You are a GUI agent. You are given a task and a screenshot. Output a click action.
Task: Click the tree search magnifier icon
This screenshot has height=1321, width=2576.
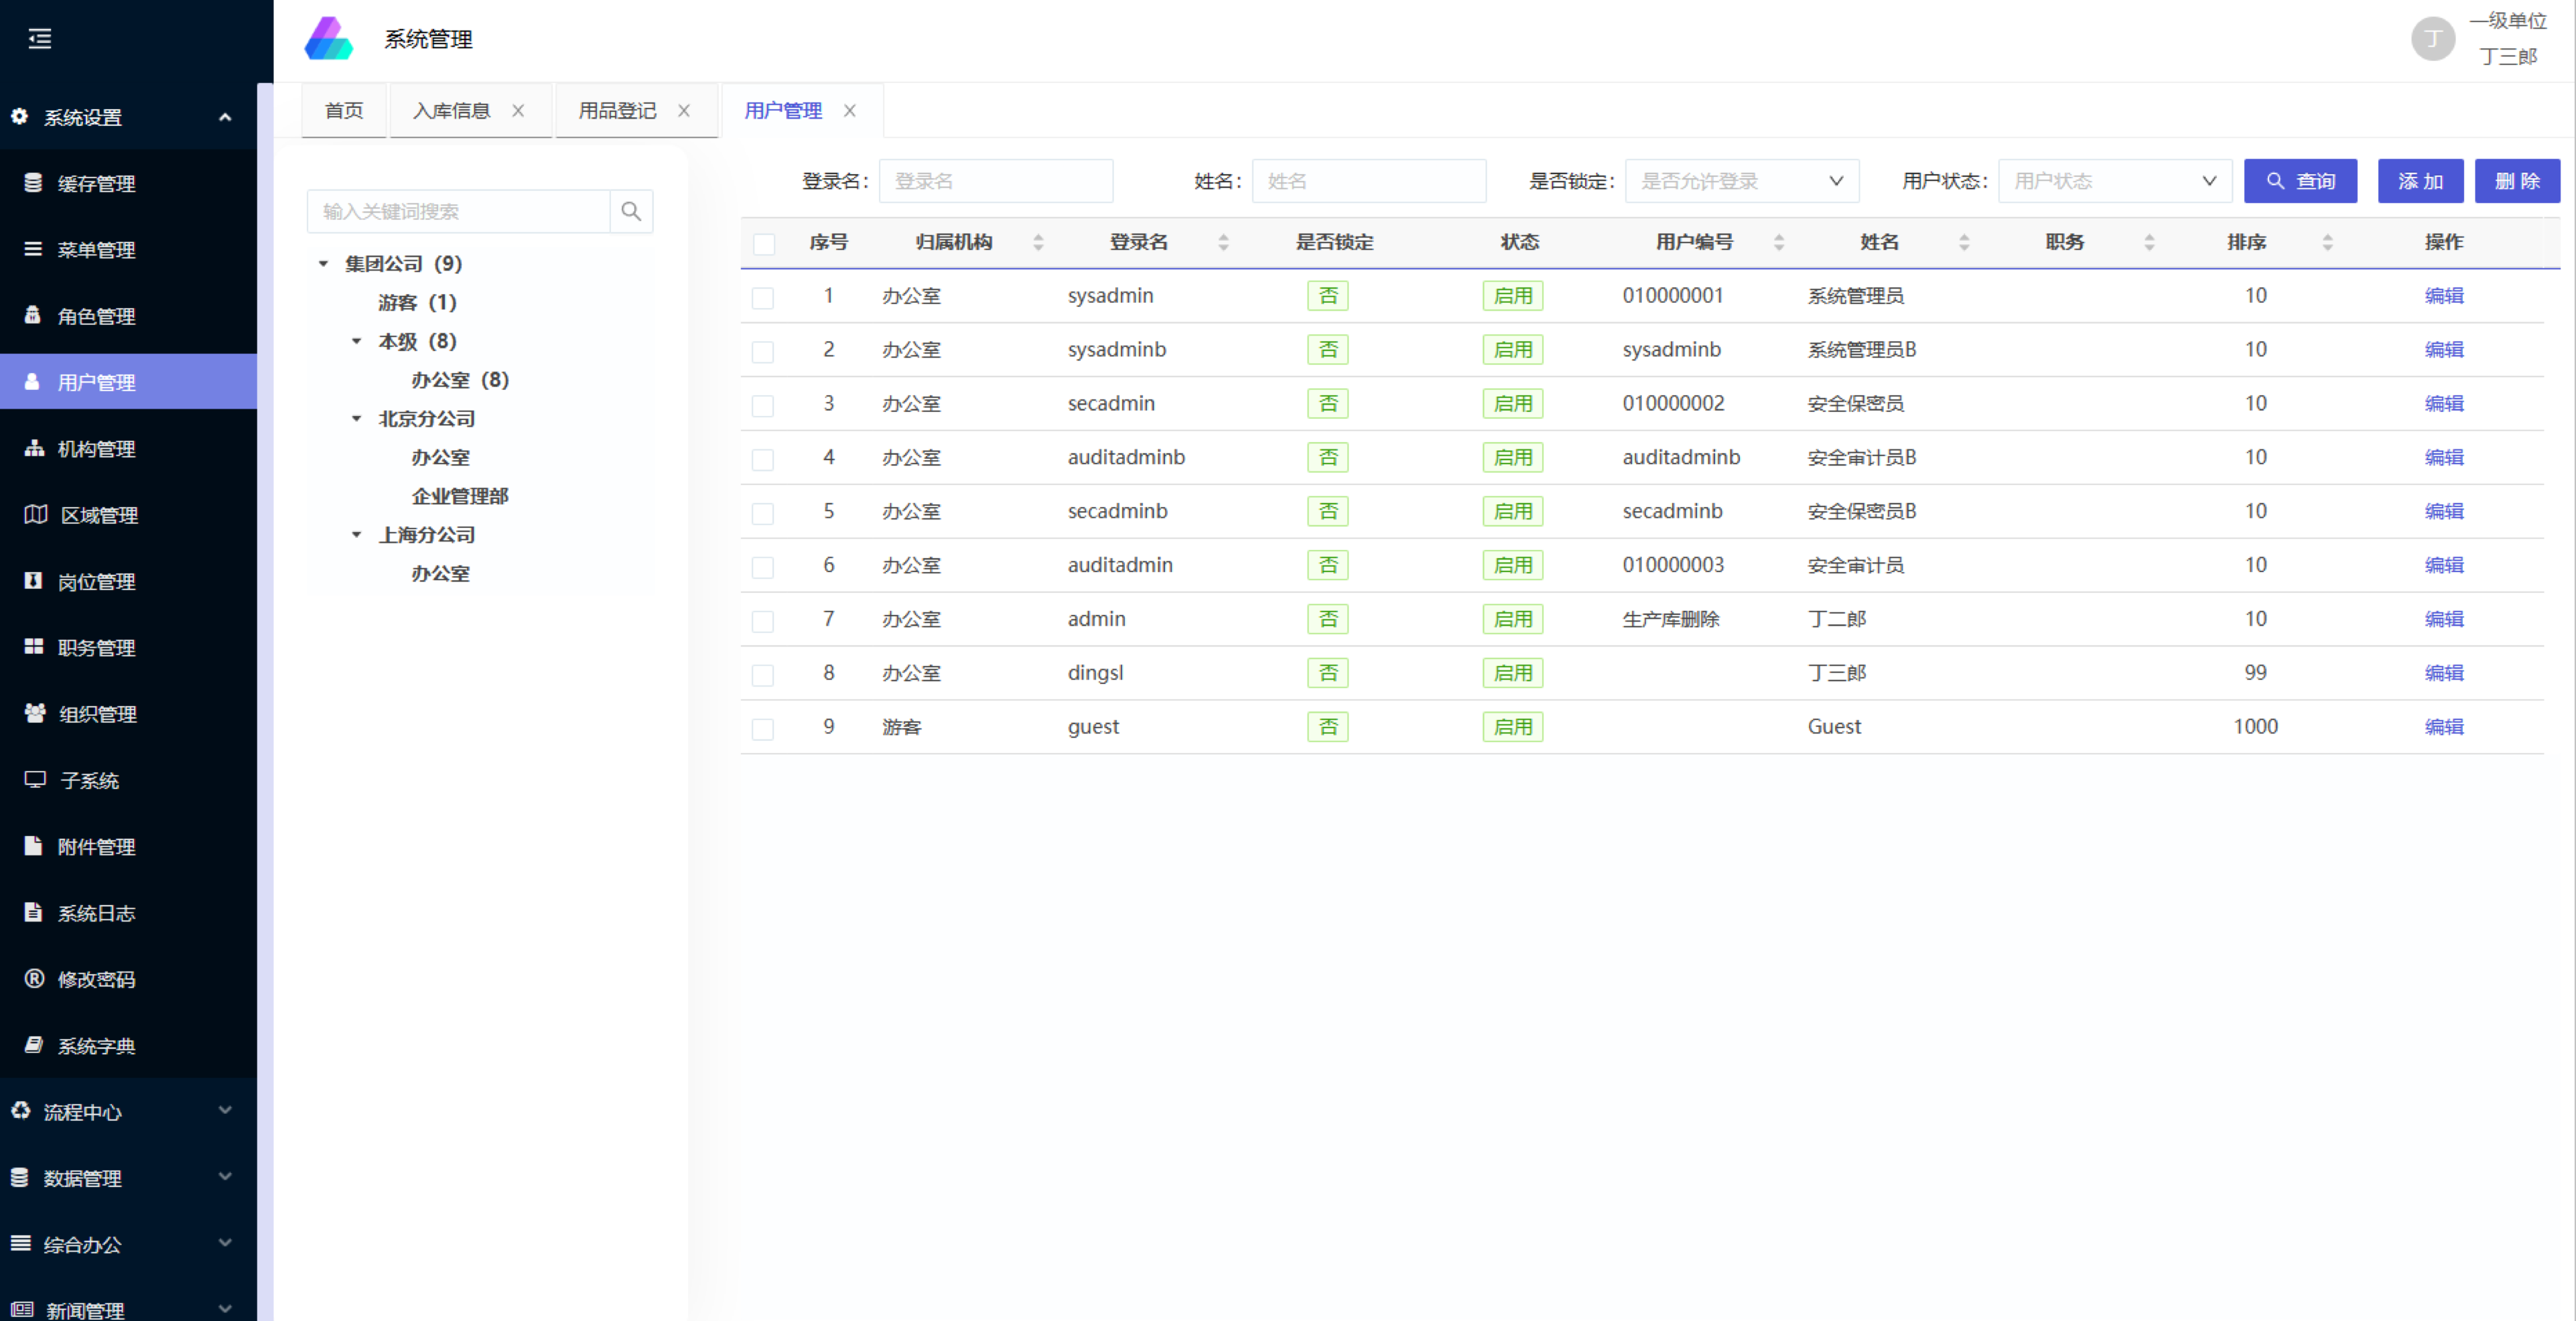click(x=631, y=211)
